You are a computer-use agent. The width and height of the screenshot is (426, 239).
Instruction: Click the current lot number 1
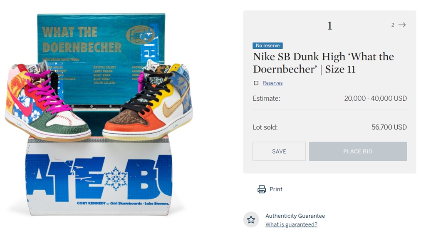(x=329, y=26)
